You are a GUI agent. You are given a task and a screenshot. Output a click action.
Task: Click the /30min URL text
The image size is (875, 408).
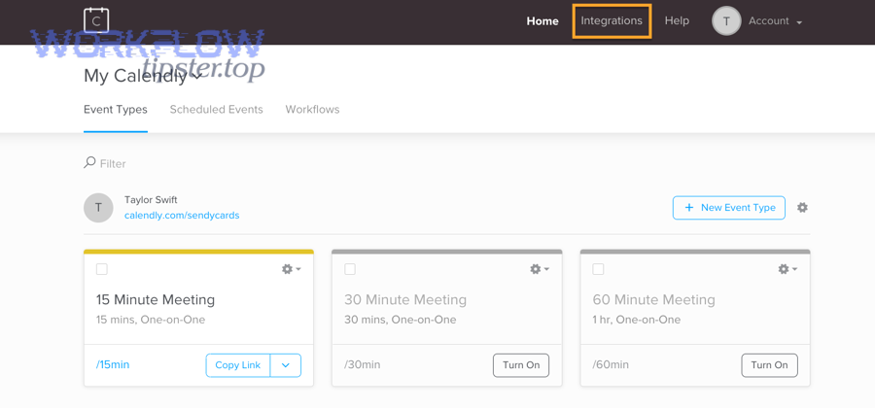coord(363,365)
